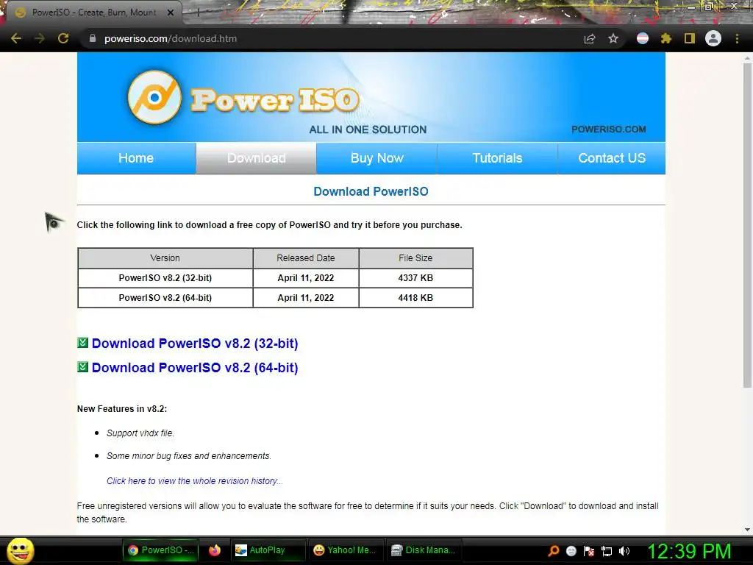The width and height of the screenshot is (753, 565).
Task: Click the POWERISO.COM banner text
Action: pyautogui.click(x=608, y=129)
